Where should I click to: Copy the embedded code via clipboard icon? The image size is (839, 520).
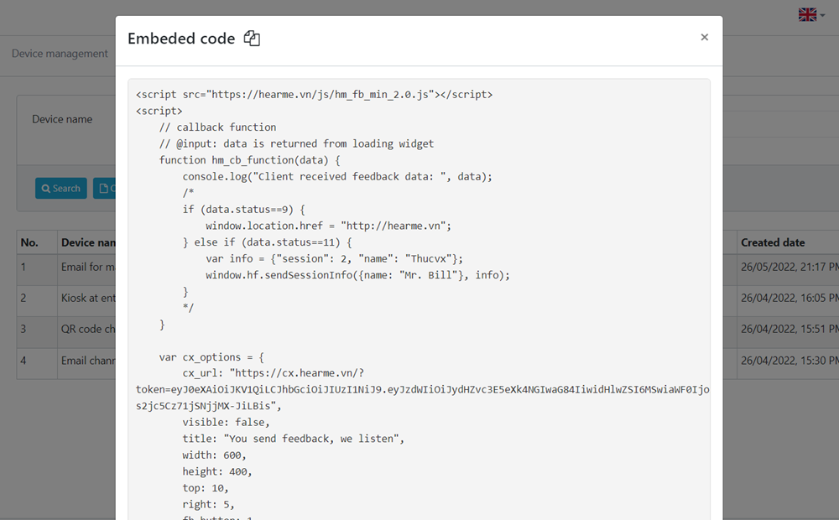tap(252, 38)
